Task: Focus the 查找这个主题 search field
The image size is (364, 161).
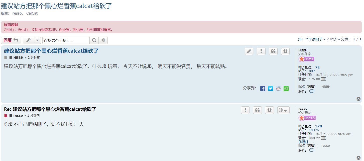Action: point(66,40)
